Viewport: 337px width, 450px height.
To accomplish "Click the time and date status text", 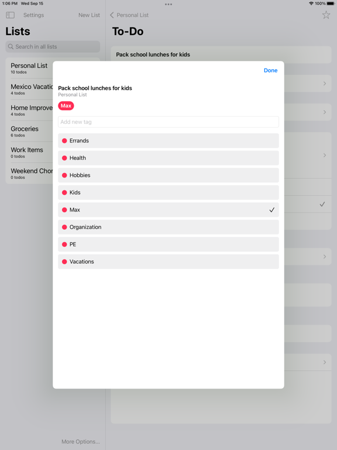I will pyautogui.click(x=22, y=4).
